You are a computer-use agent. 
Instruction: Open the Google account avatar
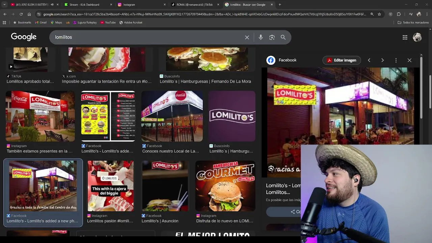[x=417, y=37]
